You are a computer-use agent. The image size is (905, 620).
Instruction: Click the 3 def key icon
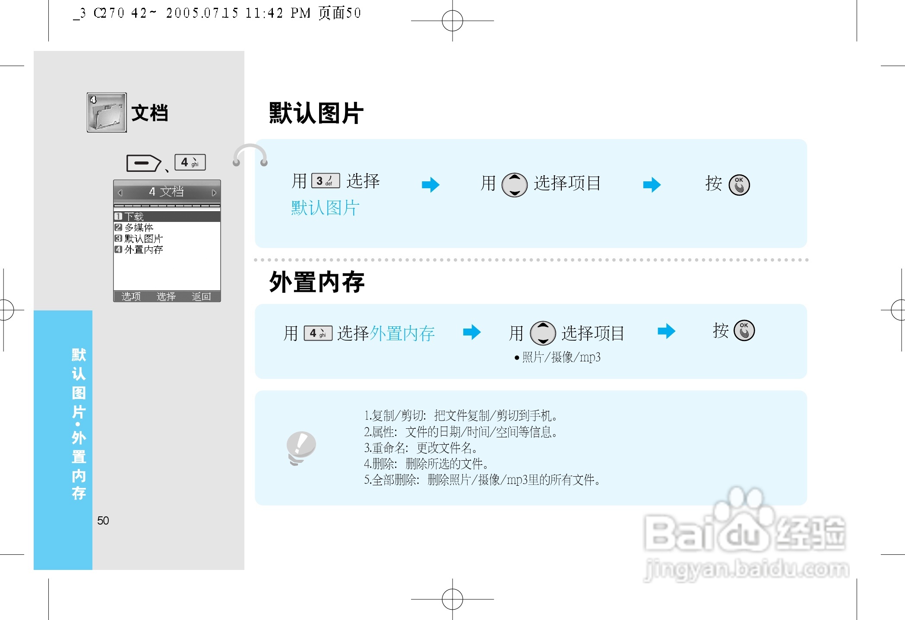[325, 181]
